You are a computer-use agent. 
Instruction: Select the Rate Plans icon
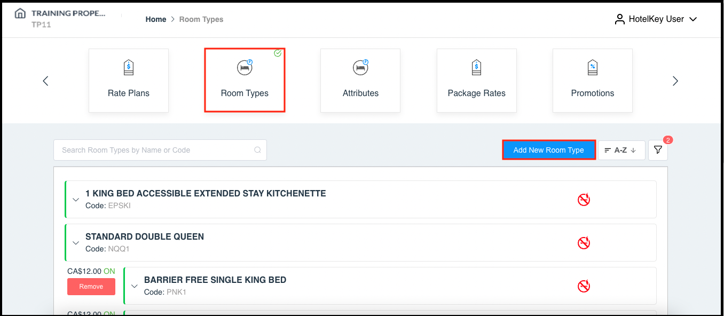tap(128, 67)
